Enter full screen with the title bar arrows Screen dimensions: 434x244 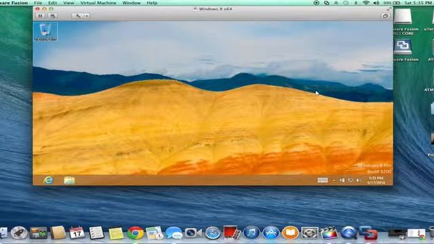click(x=389, y=9)
